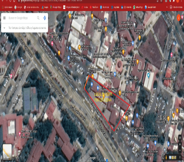This screenshot has width=184, height=162.
Task: Expand travel times, traffic and nearby places
Action: tap(24, 28)
